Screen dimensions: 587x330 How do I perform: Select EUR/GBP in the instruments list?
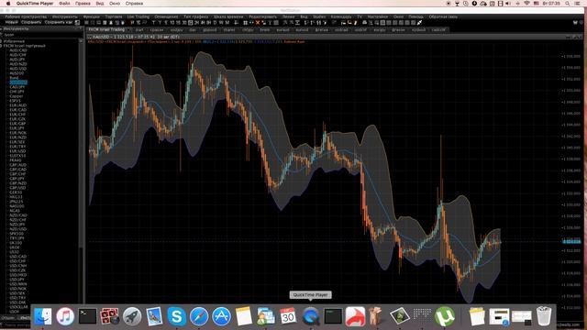click(18, 124)
